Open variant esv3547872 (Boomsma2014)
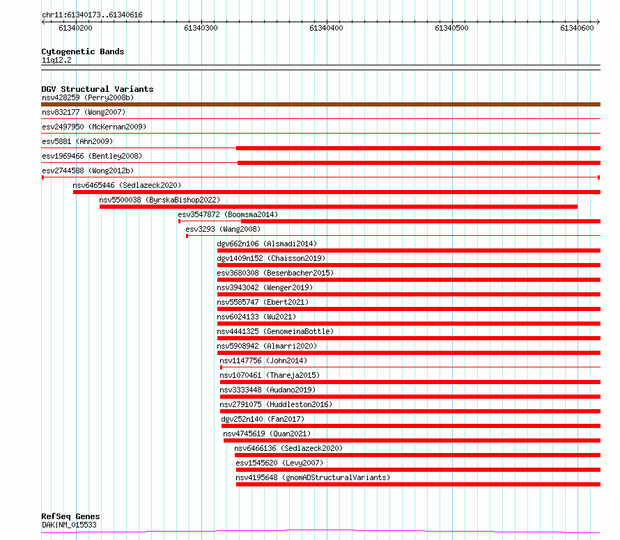Screen dimensions: 620x540 228,214
